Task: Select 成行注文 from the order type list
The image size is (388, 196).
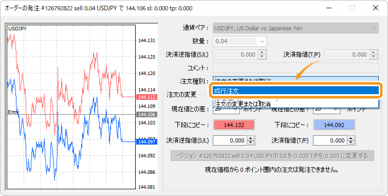Action: point(295,91)
